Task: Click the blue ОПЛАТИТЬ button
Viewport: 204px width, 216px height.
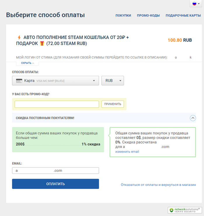Action: point(55,184)
